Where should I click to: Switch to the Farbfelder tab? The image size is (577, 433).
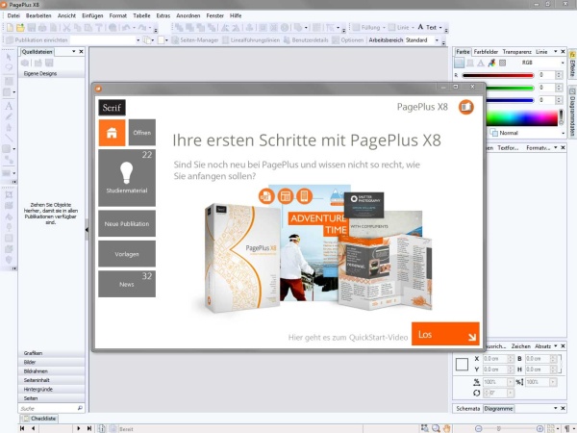pos(486,52)
